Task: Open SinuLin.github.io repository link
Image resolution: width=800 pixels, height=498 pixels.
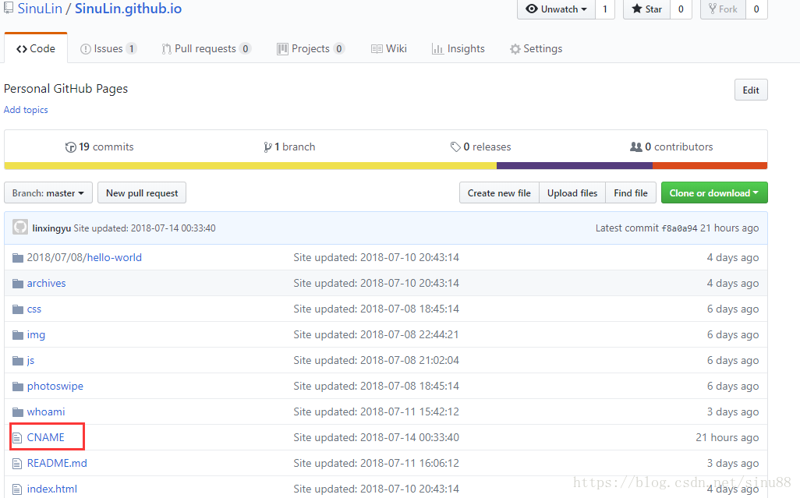Action: 128,9
